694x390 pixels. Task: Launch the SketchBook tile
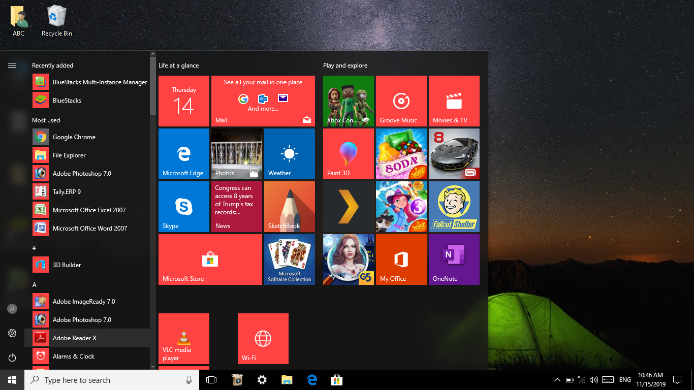point(290,207)
